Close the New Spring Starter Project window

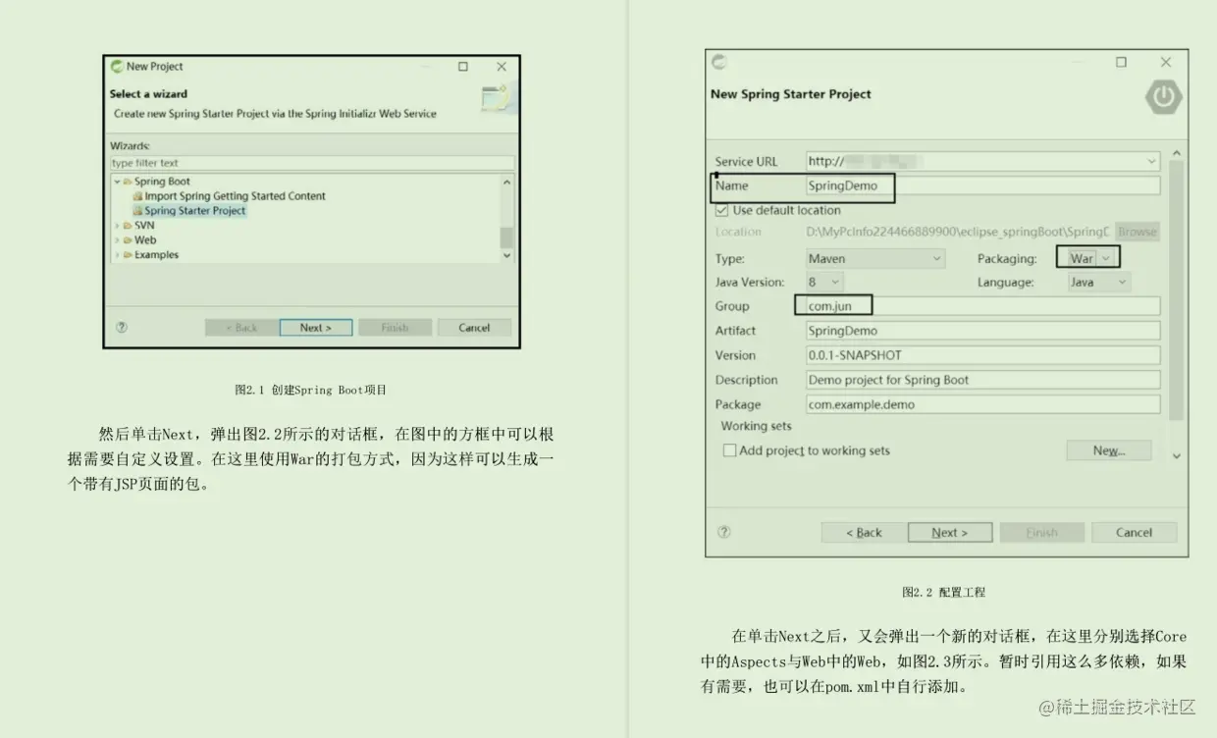pos(1166,62)
